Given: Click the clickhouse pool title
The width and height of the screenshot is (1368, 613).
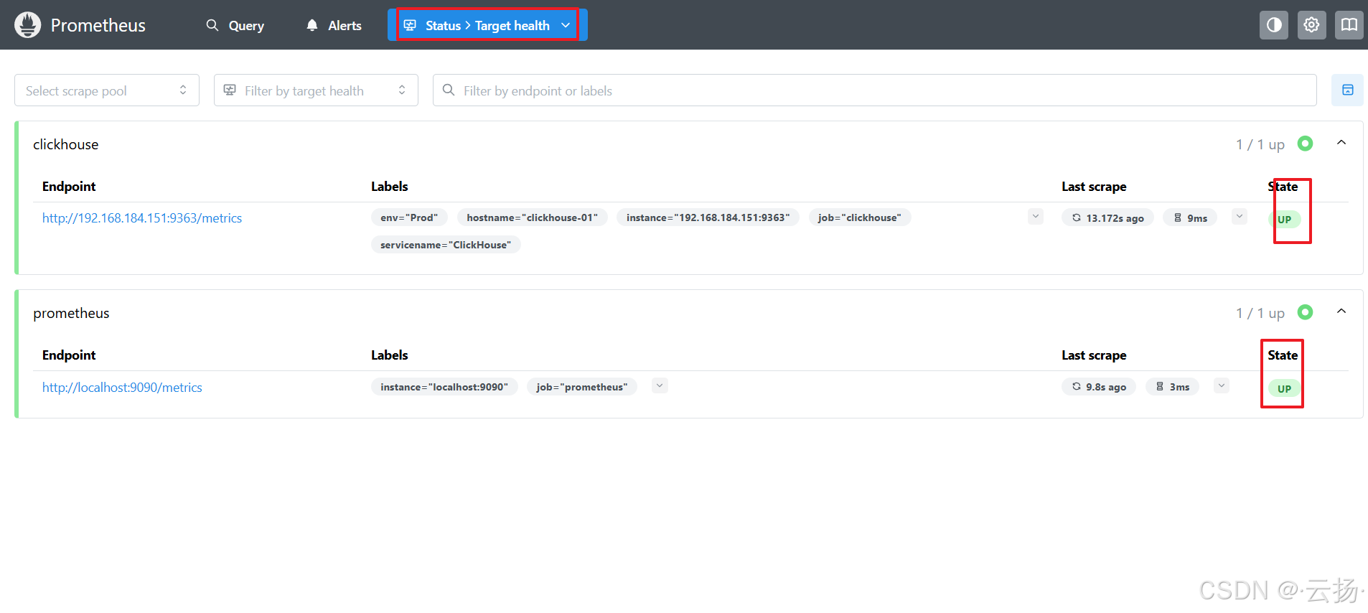Looking at the screenshot, I should (x=66, y=144).
